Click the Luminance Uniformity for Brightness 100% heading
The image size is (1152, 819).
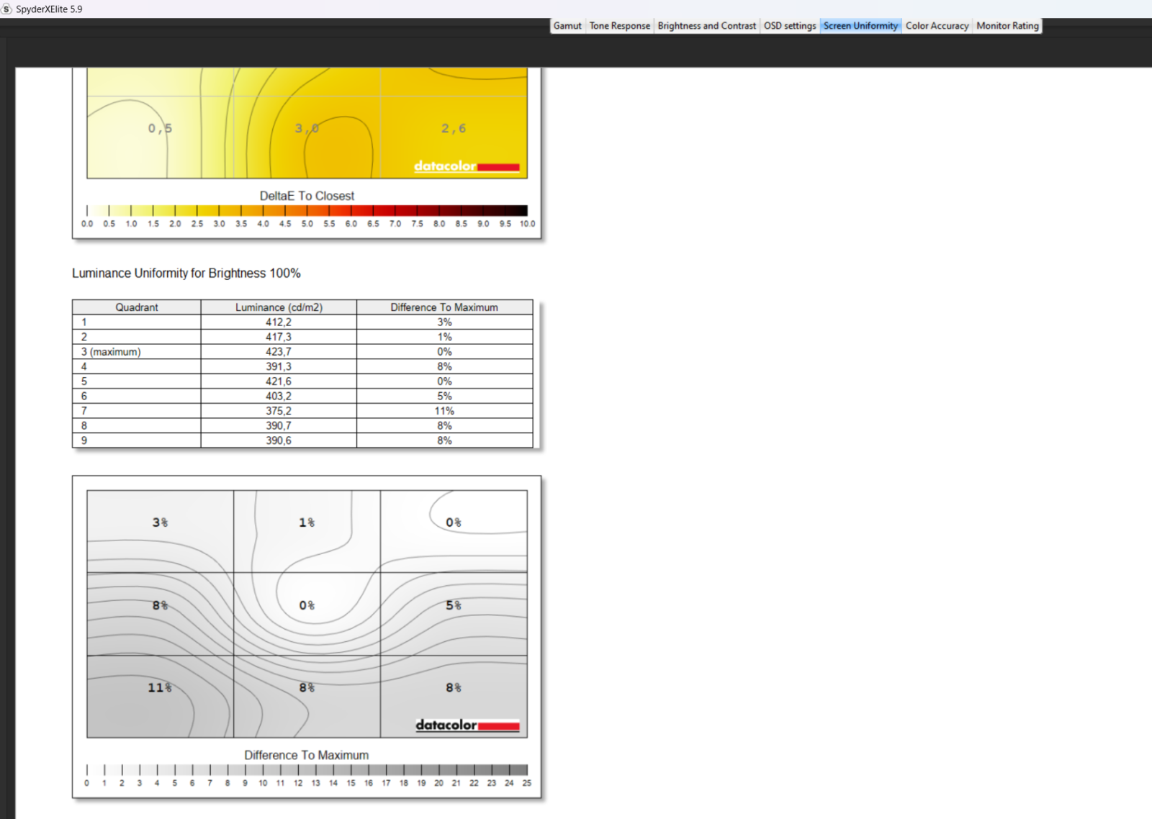pos(186,273)
